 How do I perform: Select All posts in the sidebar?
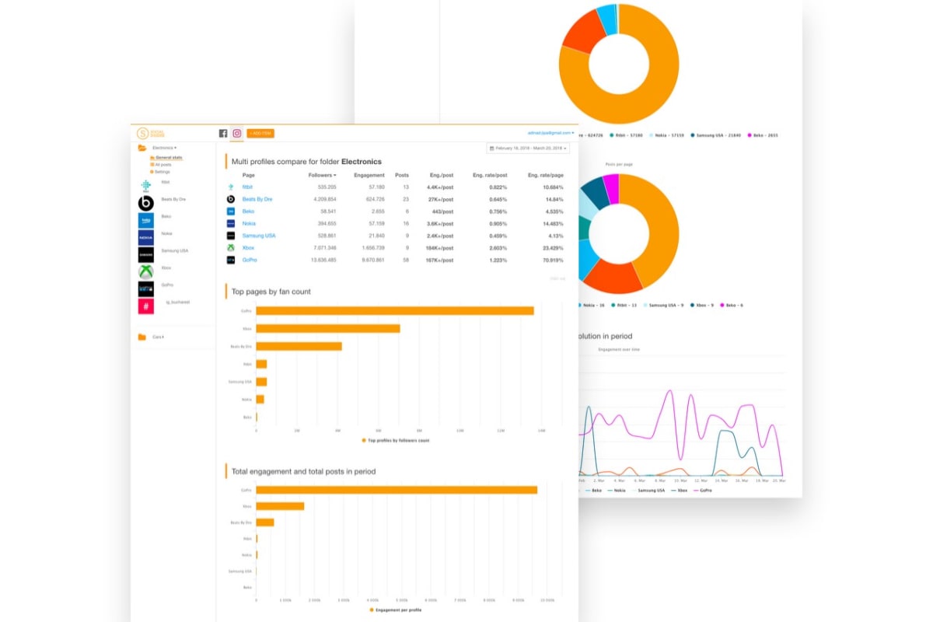[x=161, y=165]
